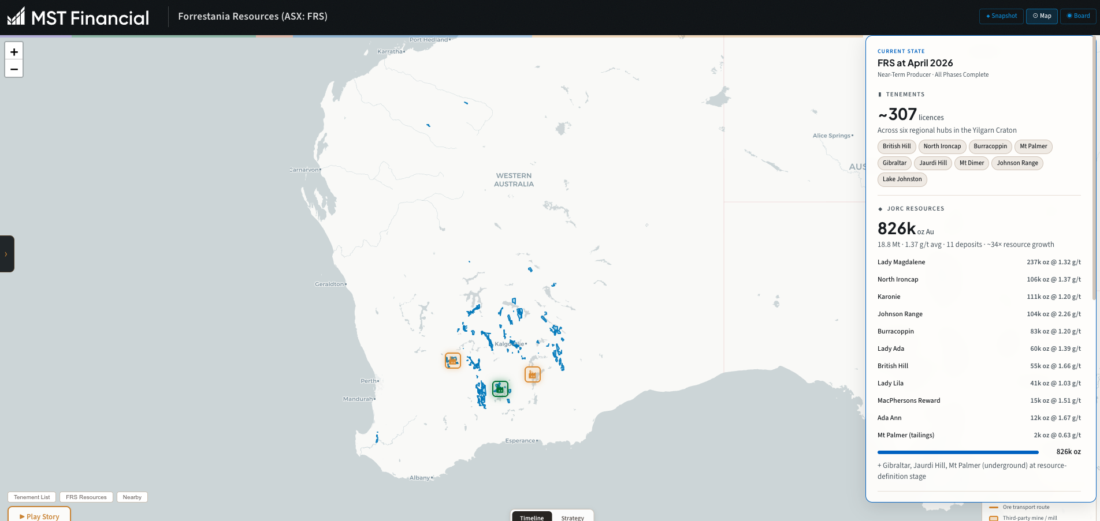
Task: Click the 826k oz resource progress bar
Action: point(958,452)
